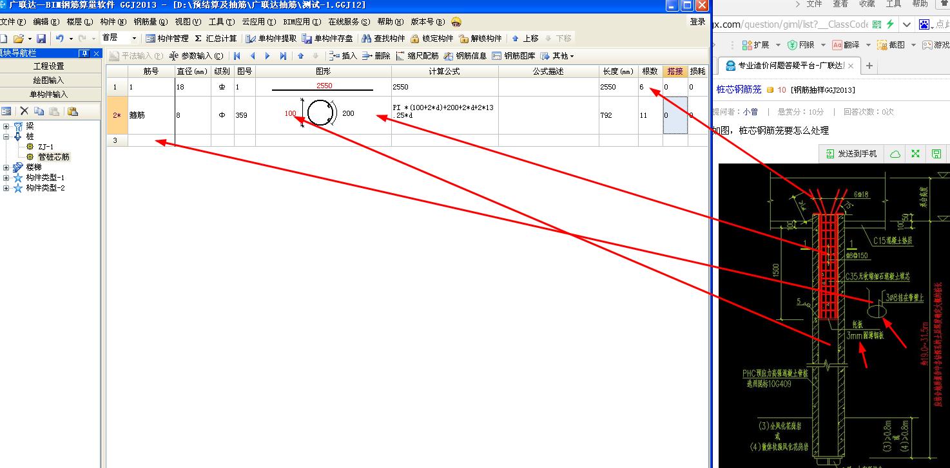Click 查找构件 binoculars button

click(383, 39)
